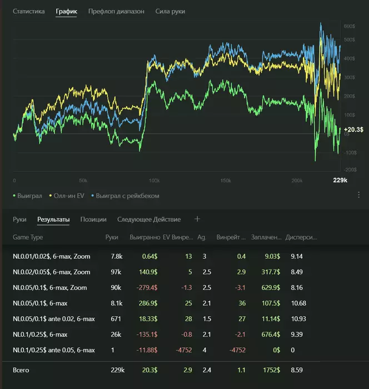Click the 229k marker on the chart axis

pyautogui.click(x=340, y=180)
